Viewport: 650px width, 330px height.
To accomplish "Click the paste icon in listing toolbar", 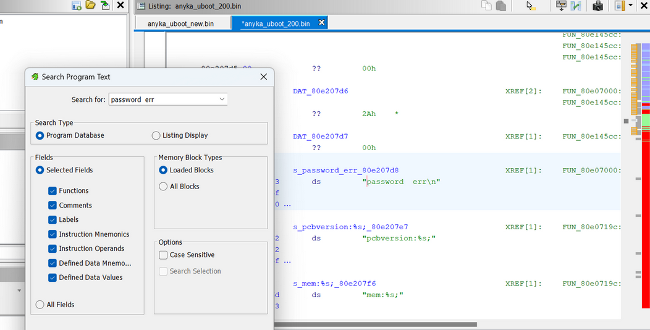I will tap(501, 6).
